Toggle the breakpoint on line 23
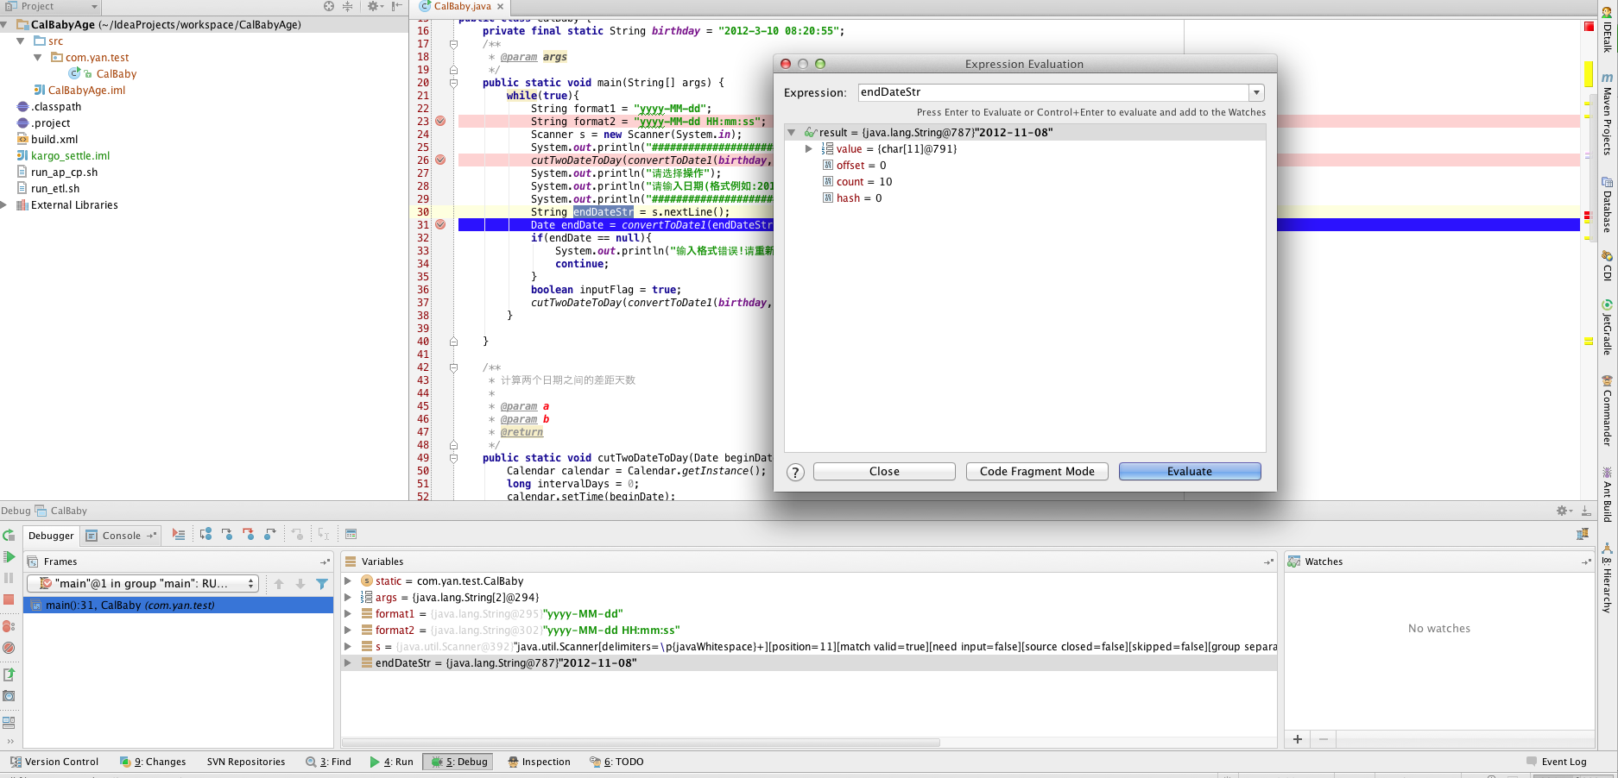1618x778 pixels. tap(440, 122)
